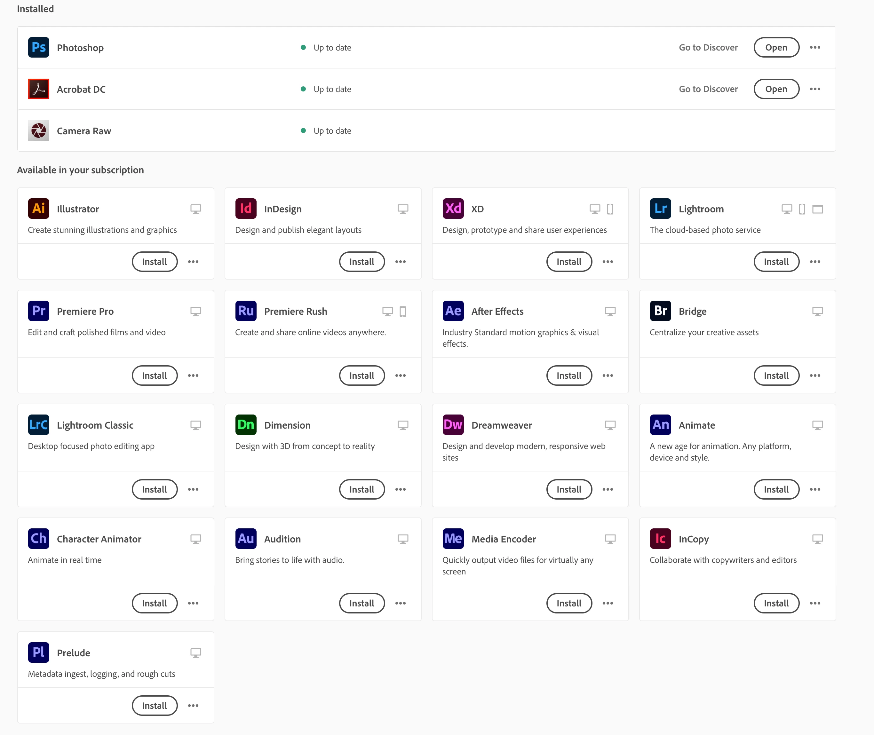This screenshot has width=874, height=735.
Task: Click the Lightroom Classic LrC icon
Action: coord(38,424)
